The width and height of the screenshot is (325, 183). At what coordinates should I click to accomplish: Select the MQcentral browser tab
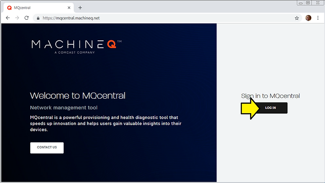click(x=35, y=7)
